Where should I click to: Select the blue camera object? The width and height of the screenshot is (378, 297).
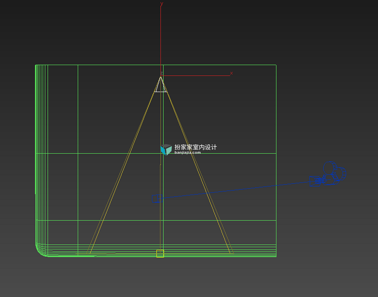[328, 174]
